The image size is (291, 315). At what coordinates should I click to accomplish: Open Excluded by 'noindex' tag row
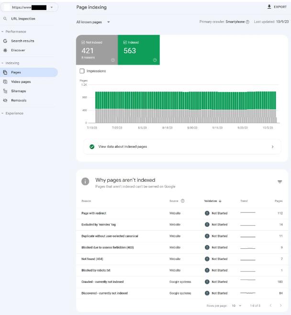tap(182, 224)
